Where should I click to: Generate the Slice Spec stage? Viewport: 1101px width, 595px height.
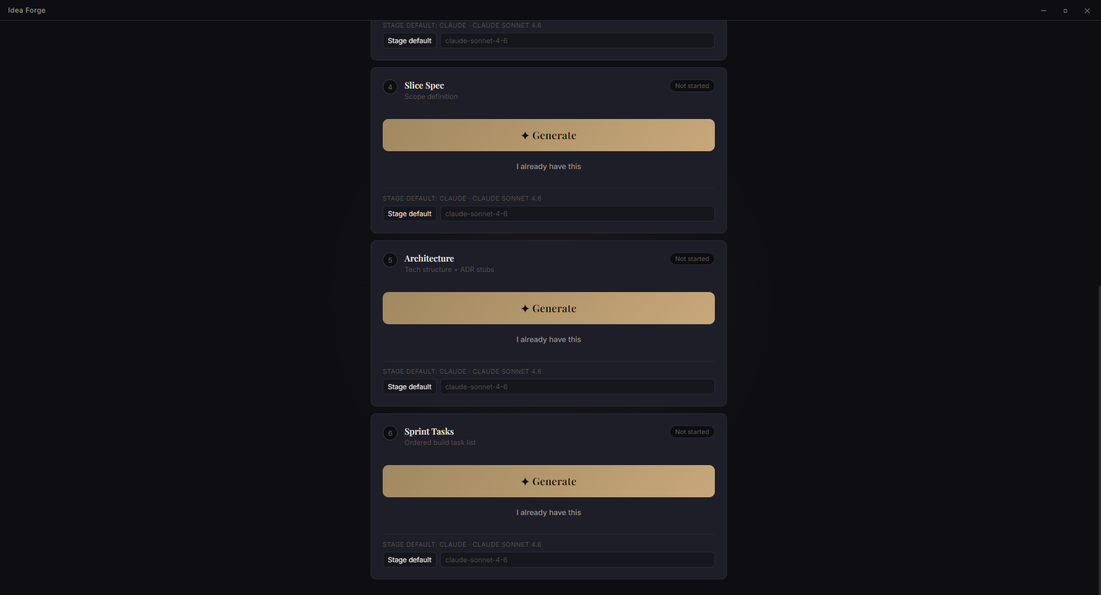click(548, 135)
